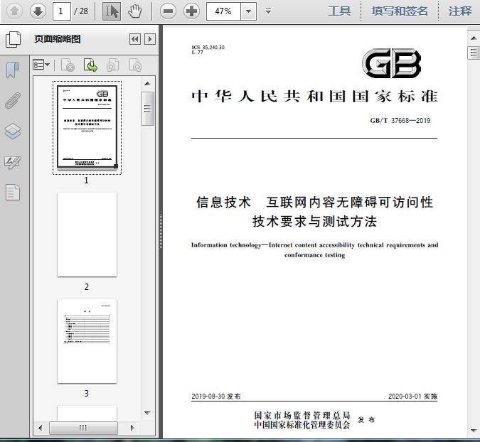Open the toolbar customize dropdown arrow
This screenshot has height=442, width=480.
[x=268, y=11]
